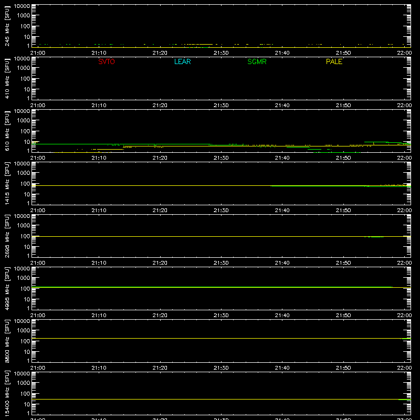Image resolution: width=420 pixels, height=420 pixels.
Task: Click the red SVTO legend label
Action: point(107,61)
